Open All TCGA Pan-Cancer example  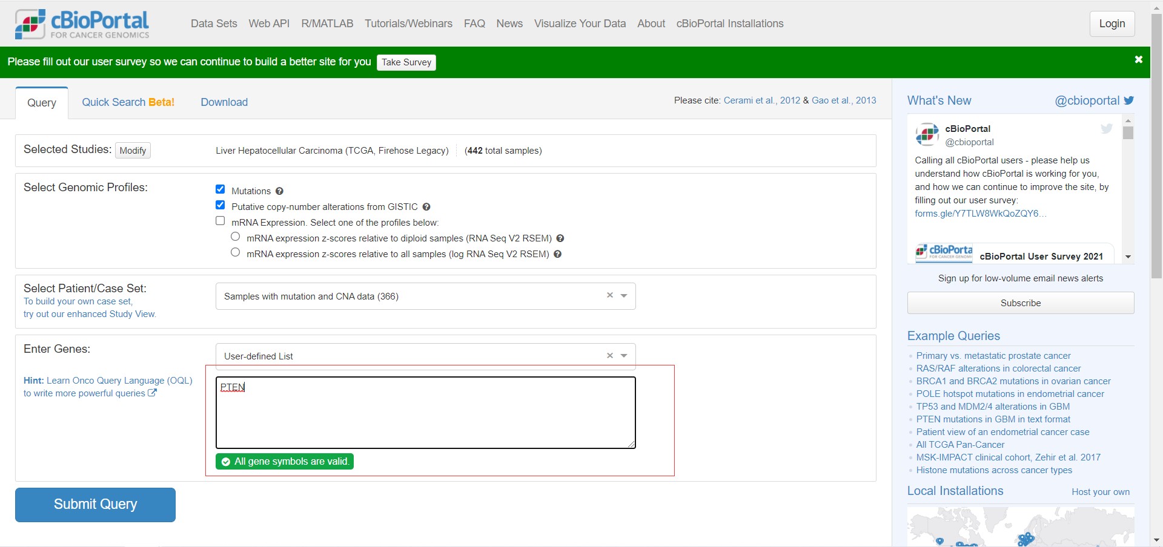tap(960, 445)
